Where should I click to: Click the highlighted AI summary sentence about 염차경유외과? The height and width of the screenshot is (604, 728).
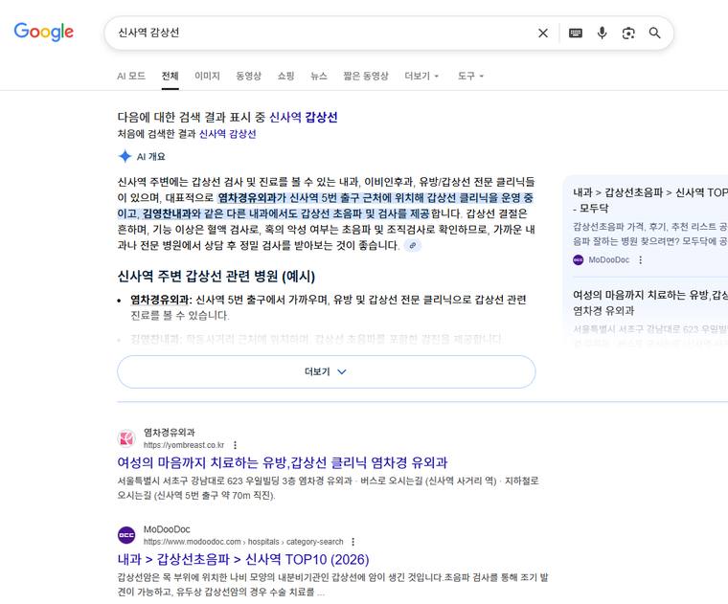click(325, 206)
